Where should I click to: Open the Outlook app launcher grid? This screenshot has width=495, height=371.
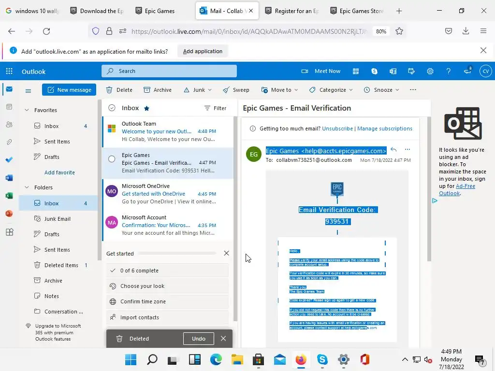(9, 71)
